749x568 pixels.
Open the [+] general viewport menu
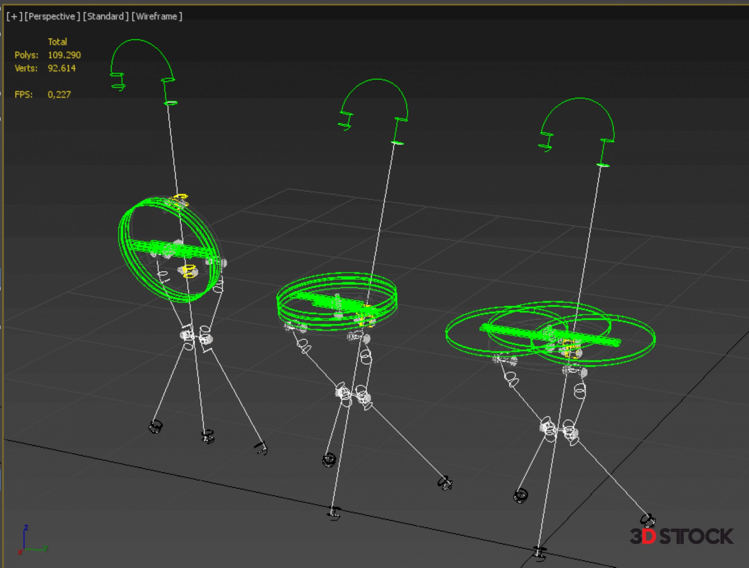14,16
